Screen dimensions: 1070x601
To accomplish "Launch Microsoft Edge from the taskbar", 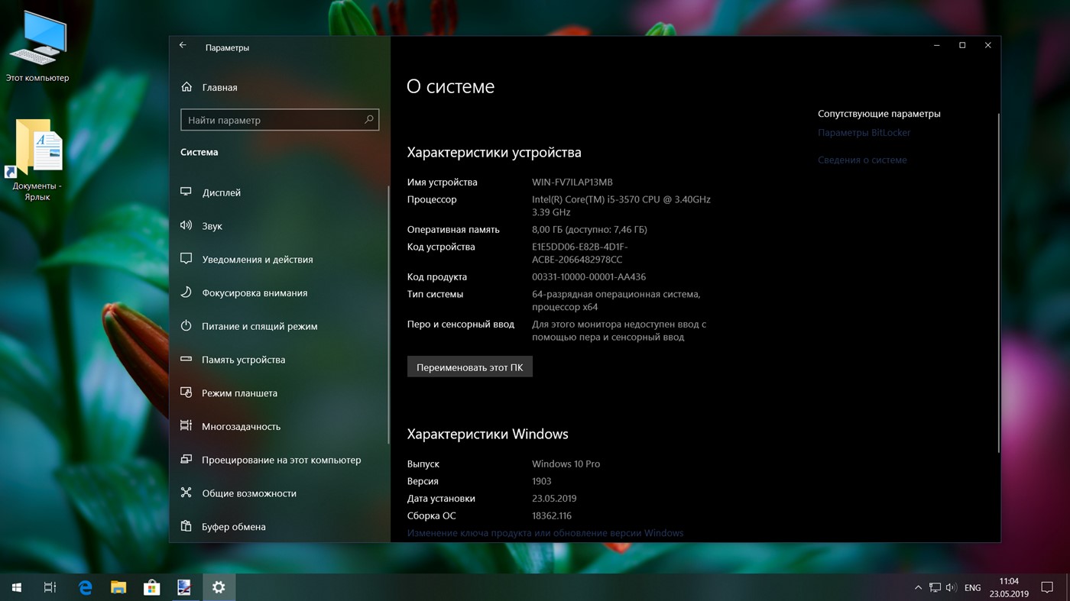I will pyautogui.click(x=85, y=587).
